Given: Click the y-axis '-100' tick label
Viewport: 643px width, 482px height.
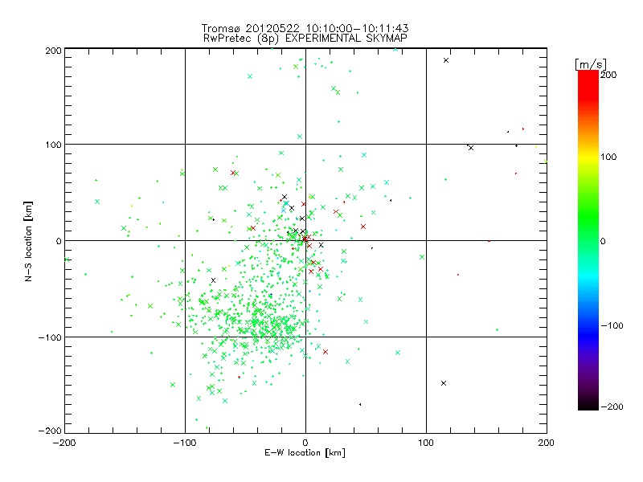Looking at the screenshot, I should (x=50, y=337).
